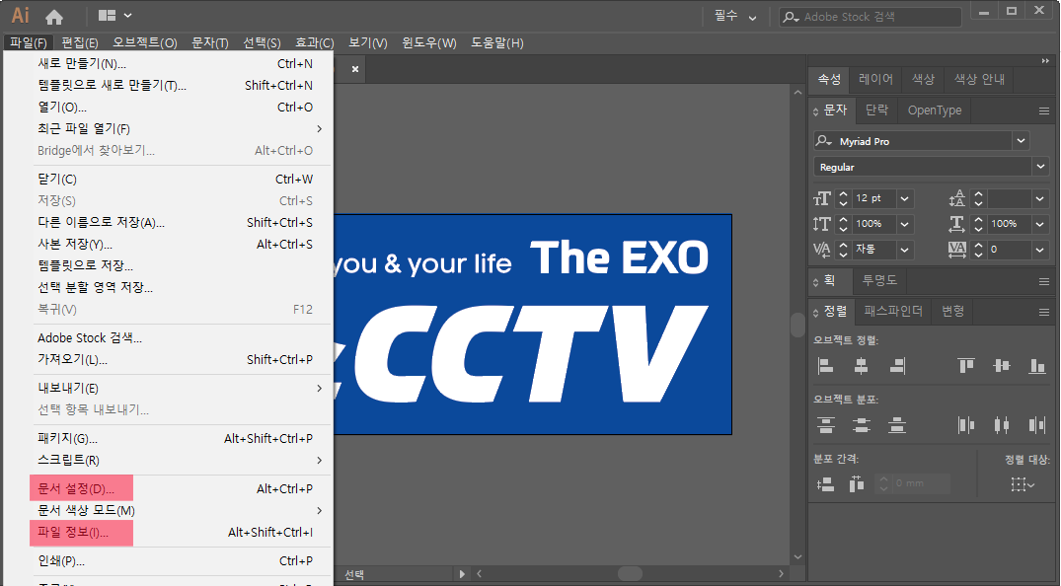Viewport: 1061px width, 586px height.
Task: Distribute objects by horizontal left
Action: click(x=965, y=425)
